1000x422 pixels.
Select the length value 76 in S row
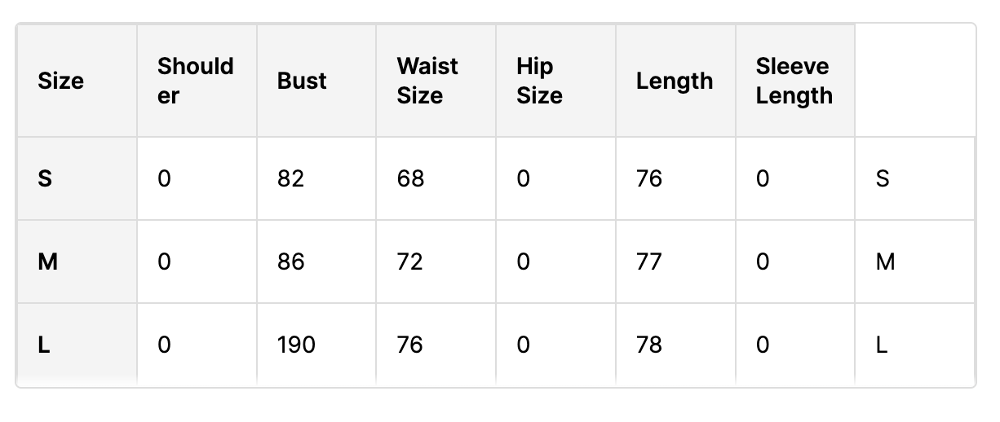tap(649, 178)
